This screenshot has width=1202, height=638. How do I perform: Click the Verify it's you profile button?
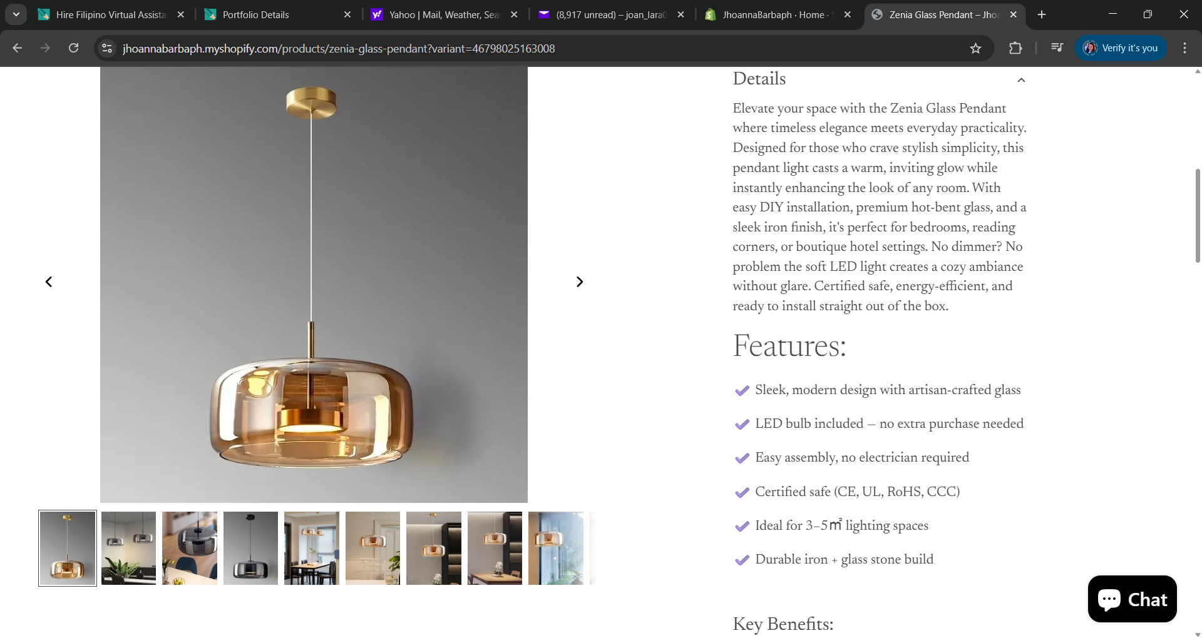tap(1121, 48)
